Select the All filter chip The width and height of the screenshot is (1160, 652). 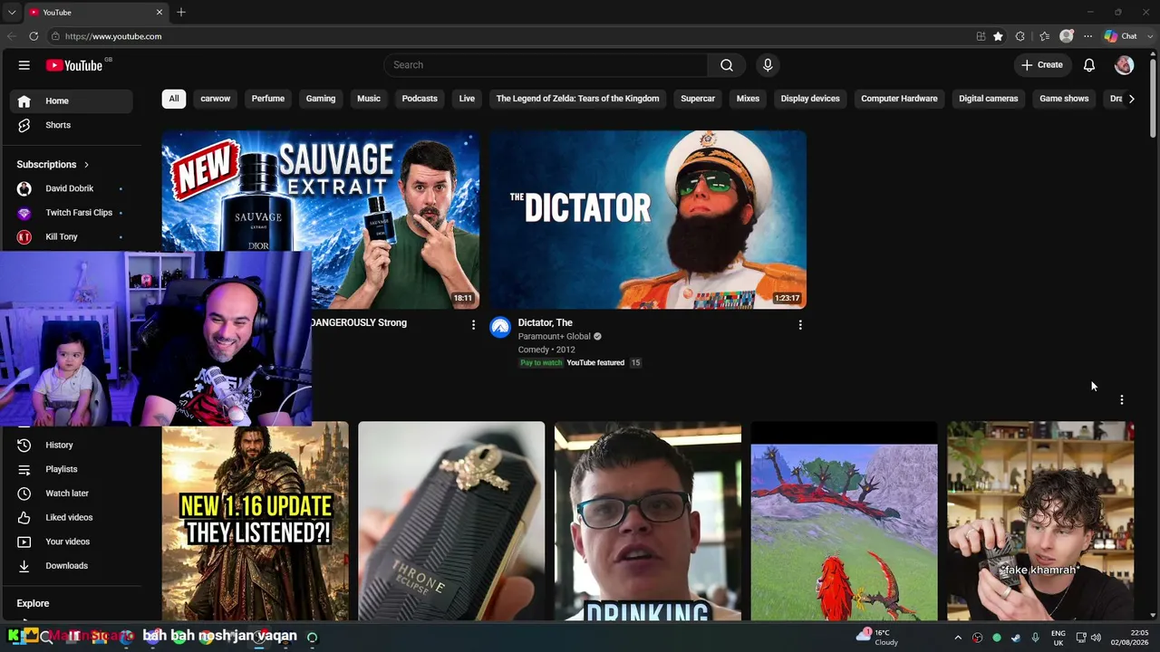coord(174,99)
